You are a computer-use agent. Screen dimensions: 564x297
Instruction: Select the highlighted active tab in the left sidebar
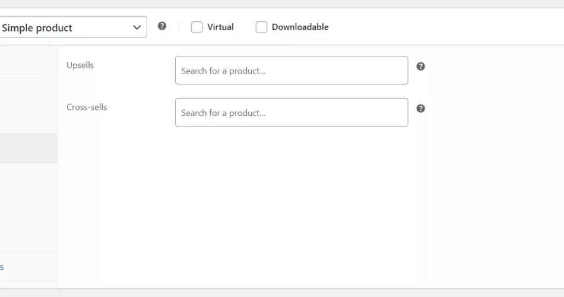(x=28, y=148)
